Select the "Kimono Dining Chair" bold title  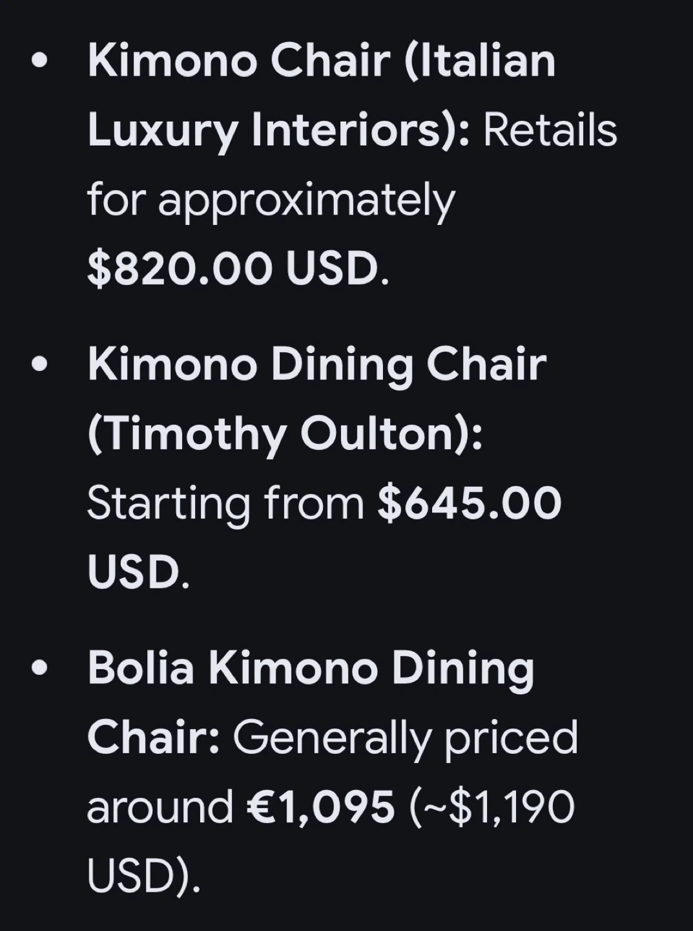tap(316, 365)
